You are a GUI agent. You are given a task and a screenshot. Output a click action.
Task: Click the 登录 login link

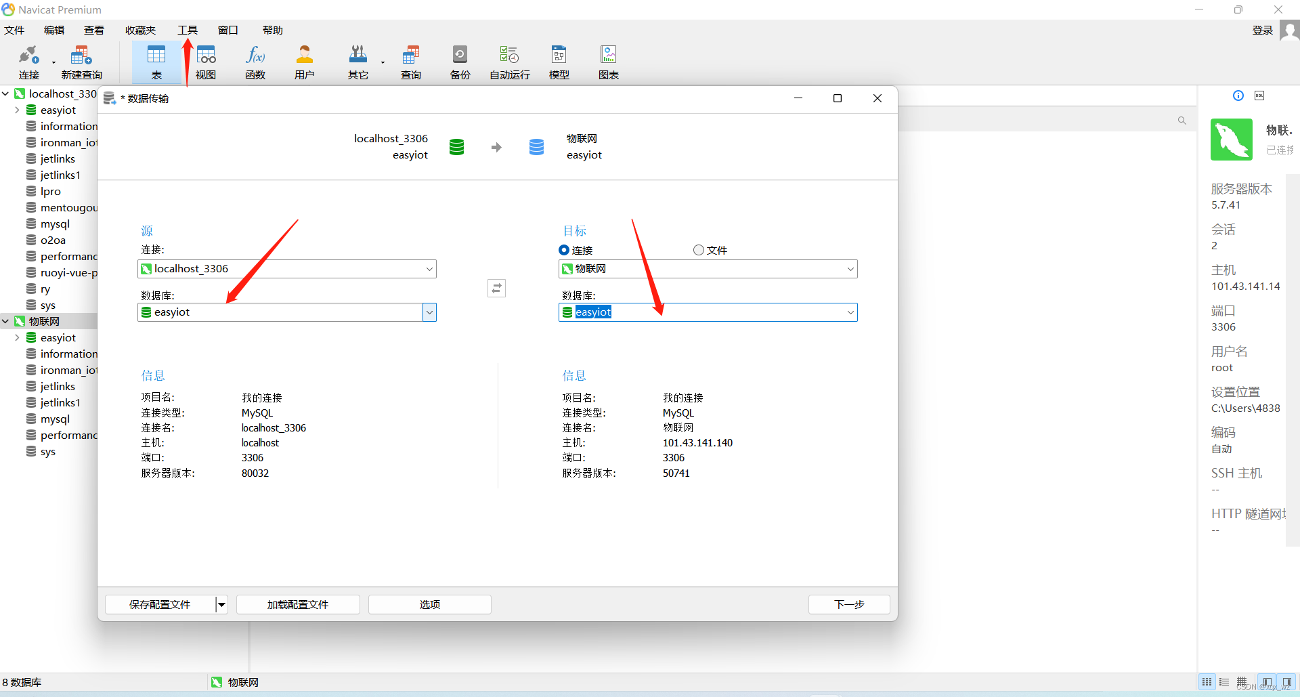coord(1263,30)
